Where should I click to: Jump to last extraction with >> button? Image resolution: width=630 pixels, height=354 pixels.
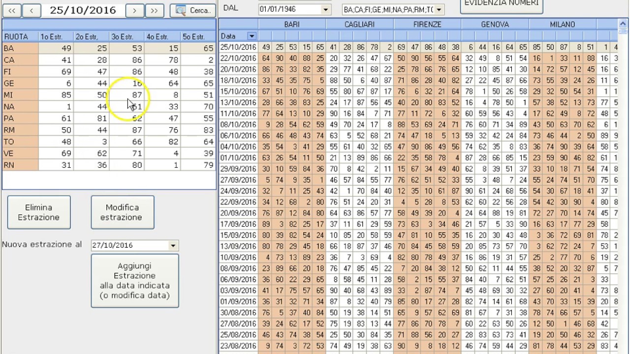(x=154, y=10)
